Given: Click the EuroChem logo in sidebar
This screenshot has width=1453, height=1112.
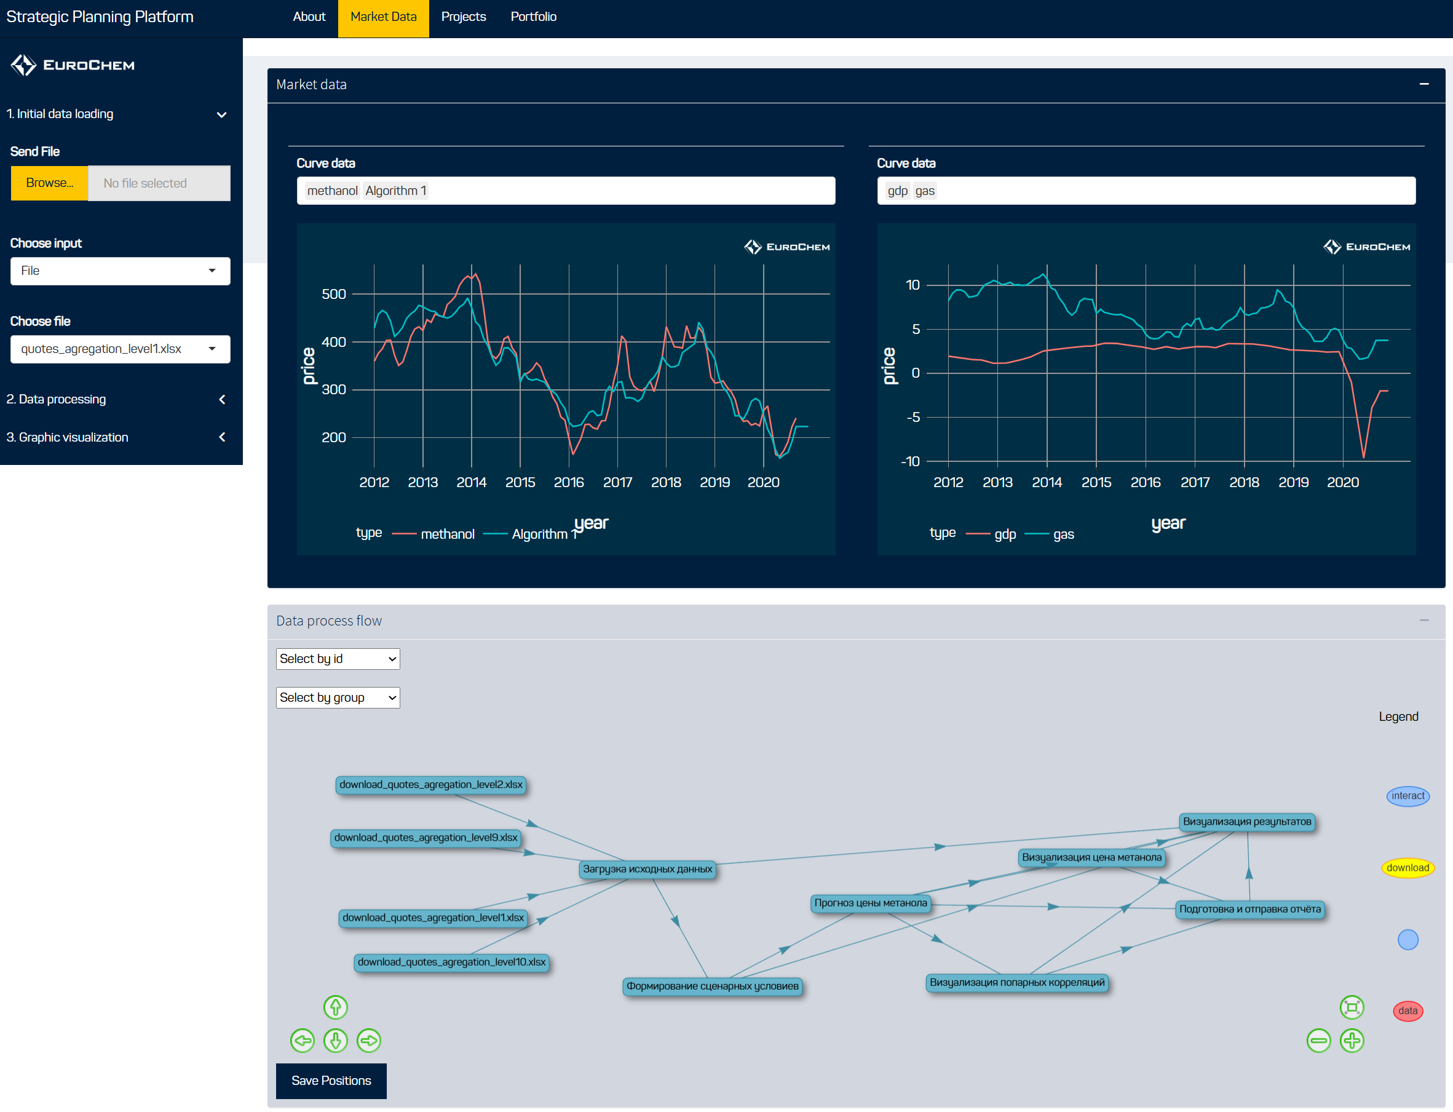Looking at the screenshot, I should click(73, 65).
